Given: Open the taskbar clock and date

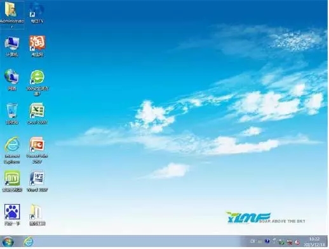Looking at the screenshot, I should (314, 242).
